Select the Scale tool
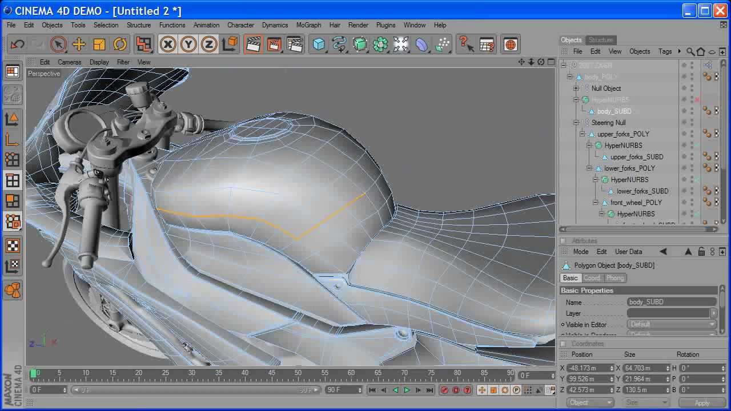 [99, 44]
